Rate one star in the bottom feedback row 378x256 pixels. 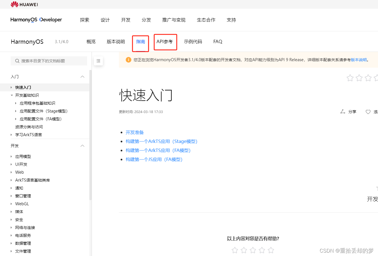coord(235,250)
